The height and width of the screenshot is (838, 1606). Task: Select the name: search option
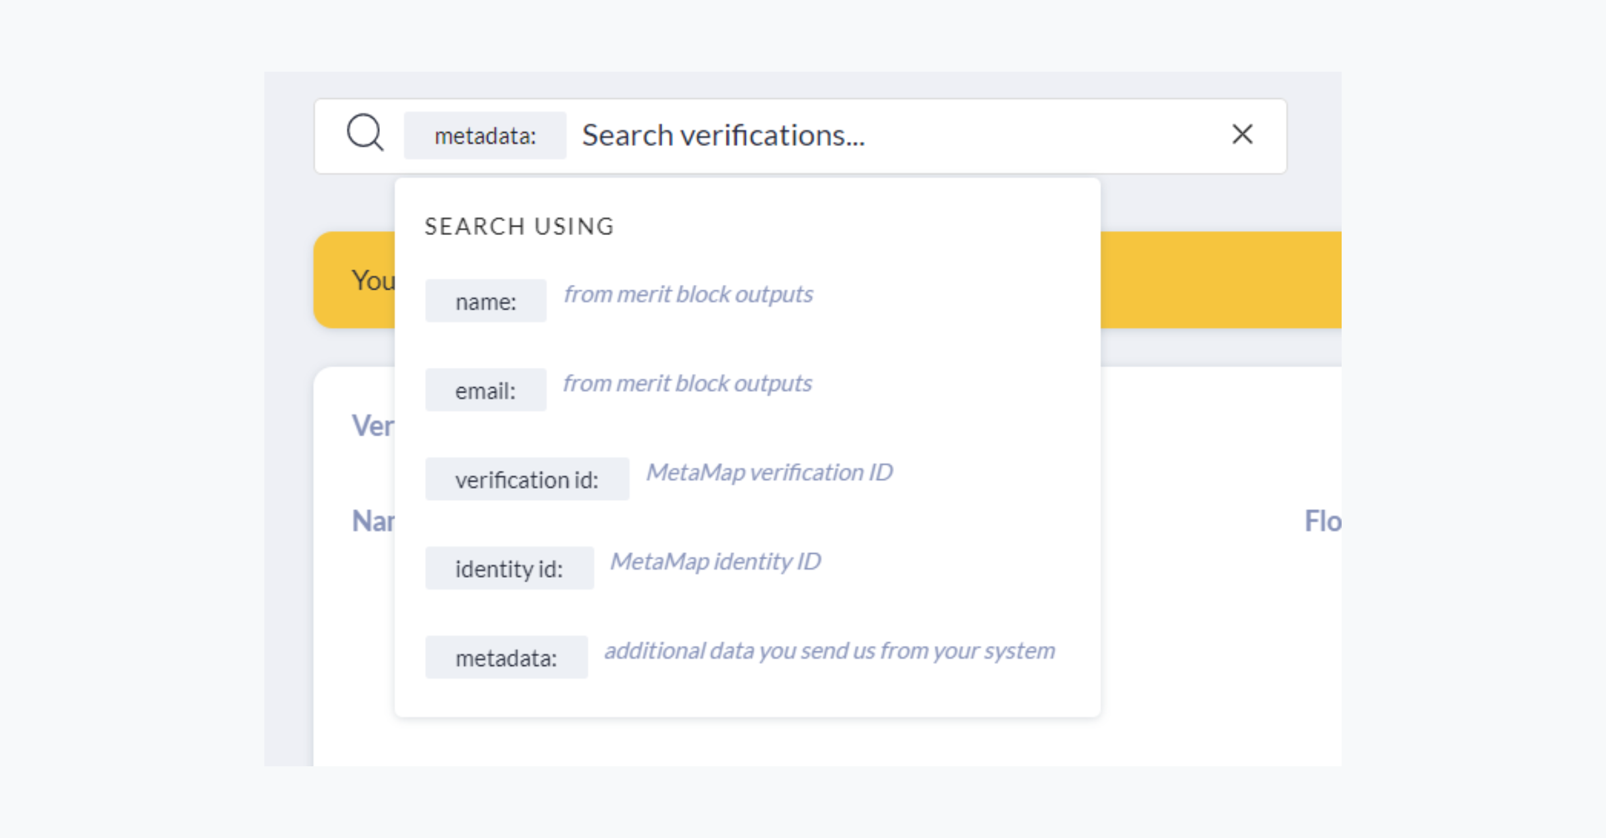tap(486, 301)
